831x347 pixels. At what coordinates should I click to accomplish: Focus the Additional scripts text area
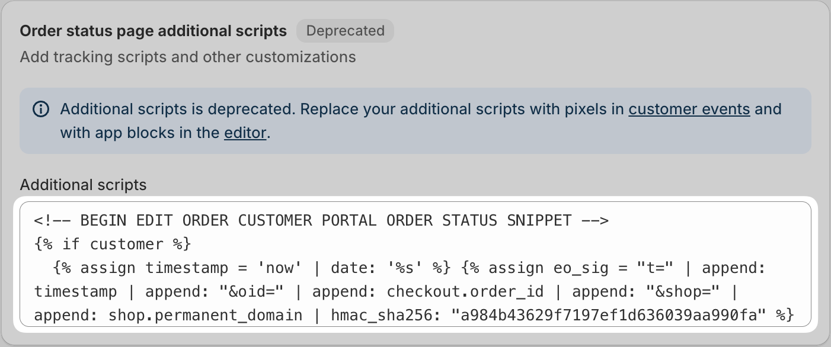(x=415, y=264)
